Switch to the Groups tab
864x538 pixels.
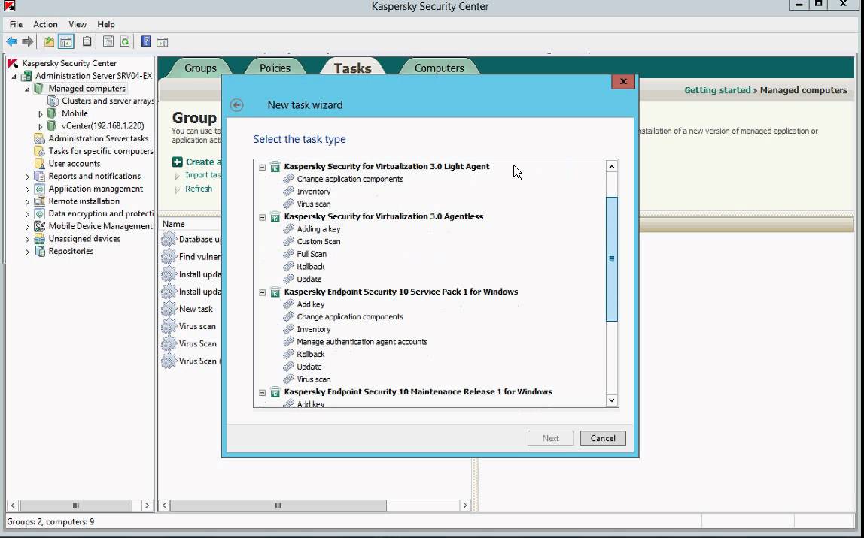(x=200, y=68)
